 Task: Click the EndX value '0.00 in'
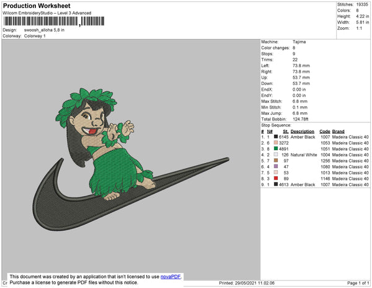click(299, 89)
